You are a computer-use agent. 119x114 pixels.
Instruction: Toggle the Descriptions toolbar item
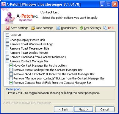coord(67,28)
